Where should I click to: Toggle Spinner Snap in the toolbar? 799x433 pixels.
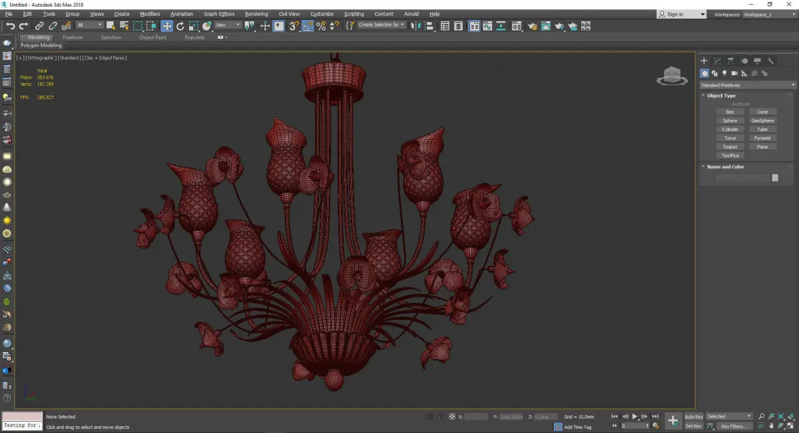click(334, 26)
